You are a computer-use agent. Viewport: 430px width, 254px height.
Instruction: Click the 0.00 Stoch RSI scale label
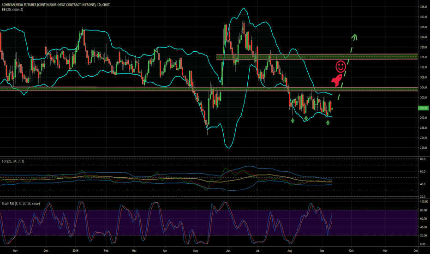(423, 244)
